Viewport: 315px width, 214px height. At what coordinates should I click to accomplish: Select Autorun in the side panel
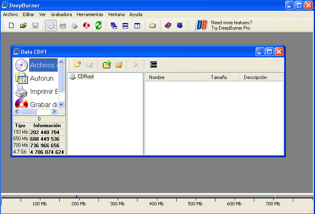(x=42, y=78)
